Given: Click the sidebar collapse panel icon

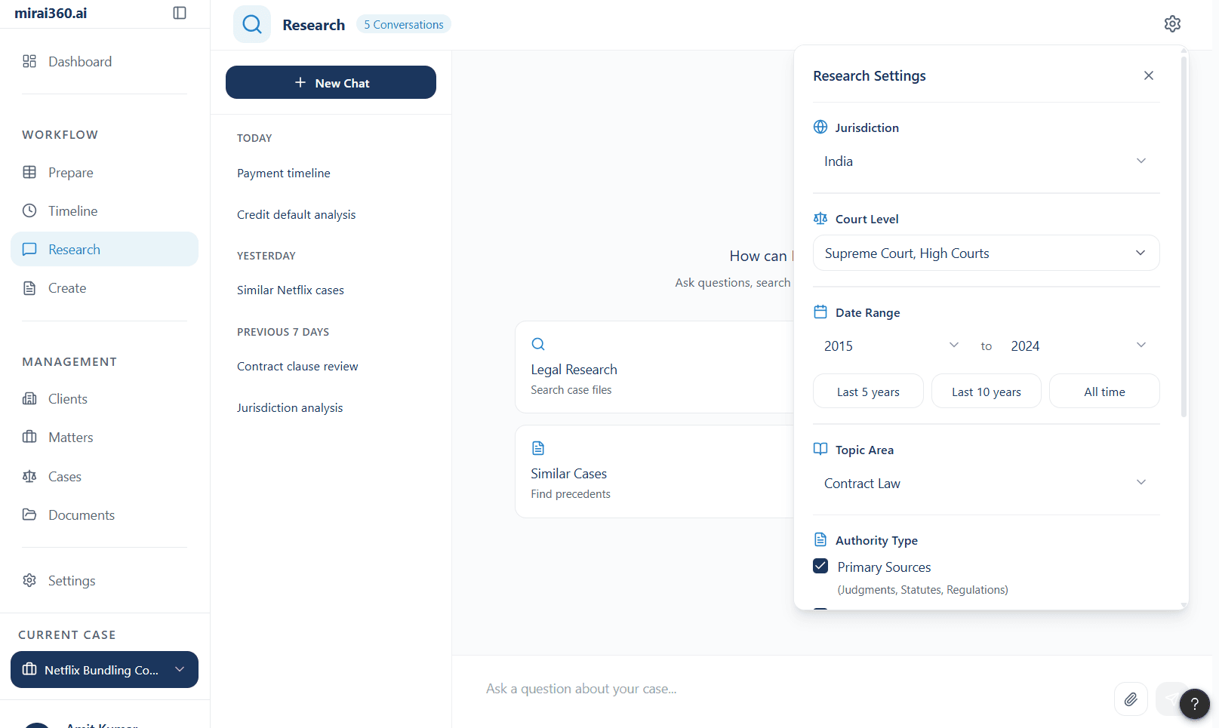Looking at the screenshot, I should [180, 13].
